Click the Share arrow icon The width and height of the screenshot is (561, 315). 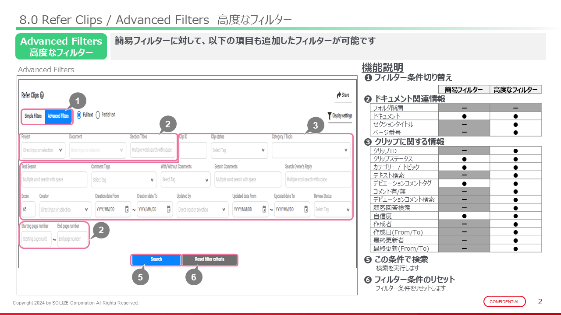click(x=339, y=95)
